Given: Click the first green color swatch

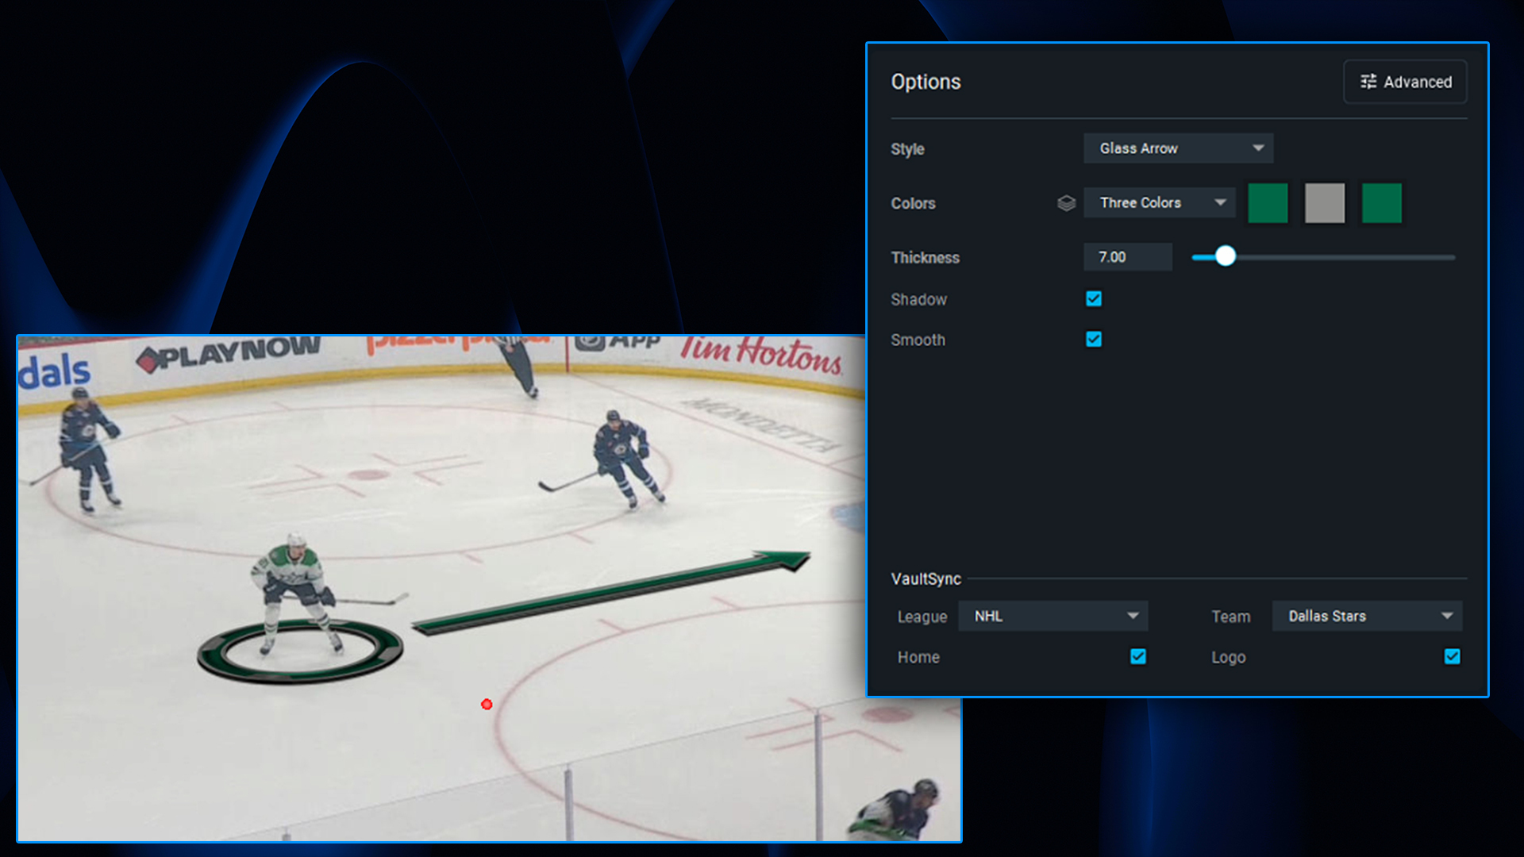Looking at the screenshot, I should [1268, 203].
